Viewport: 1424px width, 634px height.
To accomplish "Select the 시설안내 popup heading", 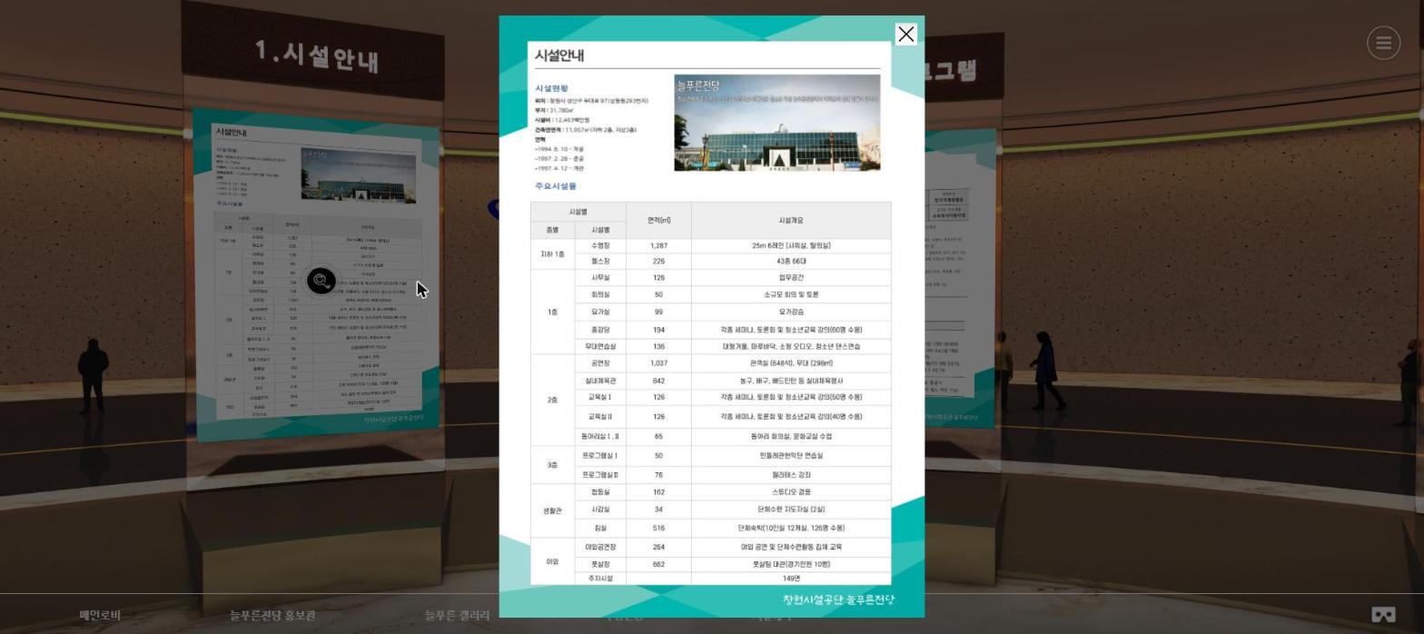I will coord(559,55).
